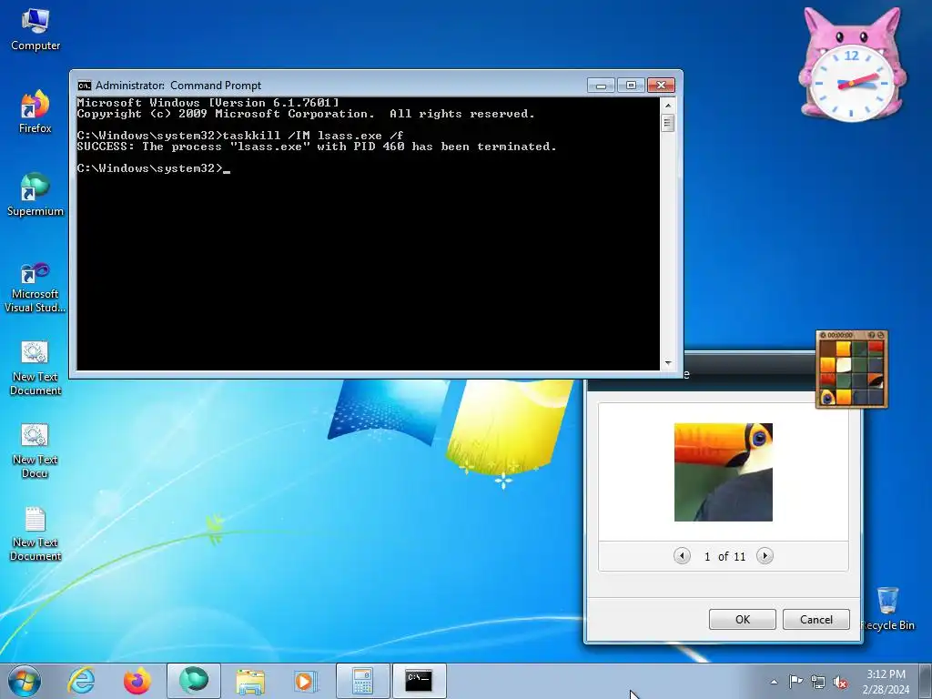Select the first New Text Document settings file
Screen dimensions: 932x699
[35, 369]
